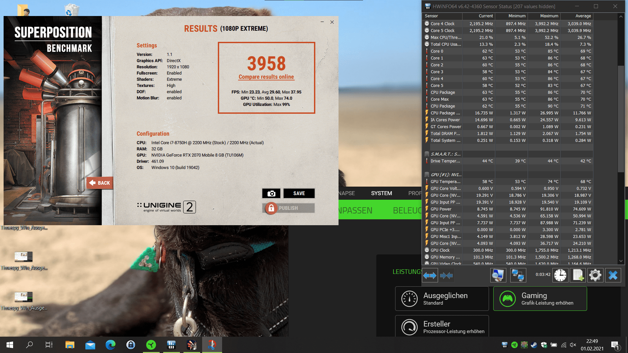Unmute via muted speaker tray icon
Viewport: 628px width, 353px height.
tap(573, 345)
